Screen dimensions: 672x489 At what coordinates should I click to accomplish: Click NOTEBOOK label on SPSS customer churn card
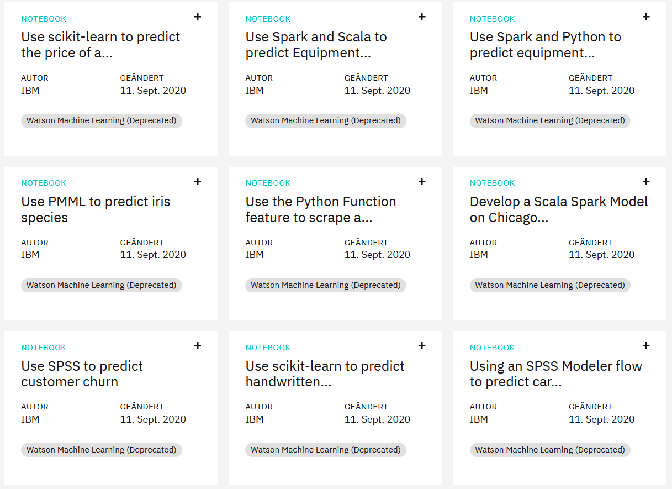tap(44, 348)
